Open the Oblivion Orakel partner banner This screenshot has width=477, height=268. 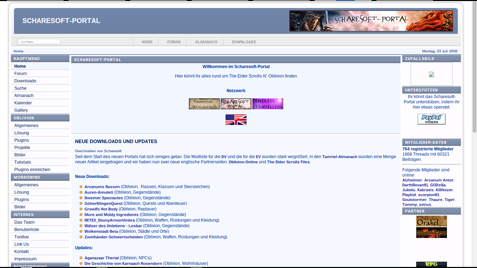pyautogui.click(x=431, y=221)
